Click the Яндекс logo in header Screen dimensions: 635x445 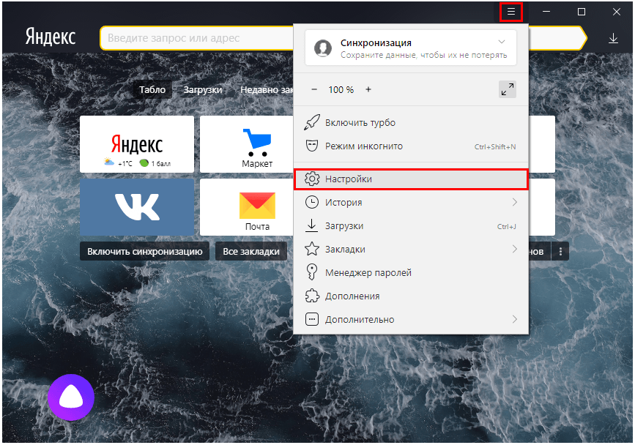click(51, 37)
